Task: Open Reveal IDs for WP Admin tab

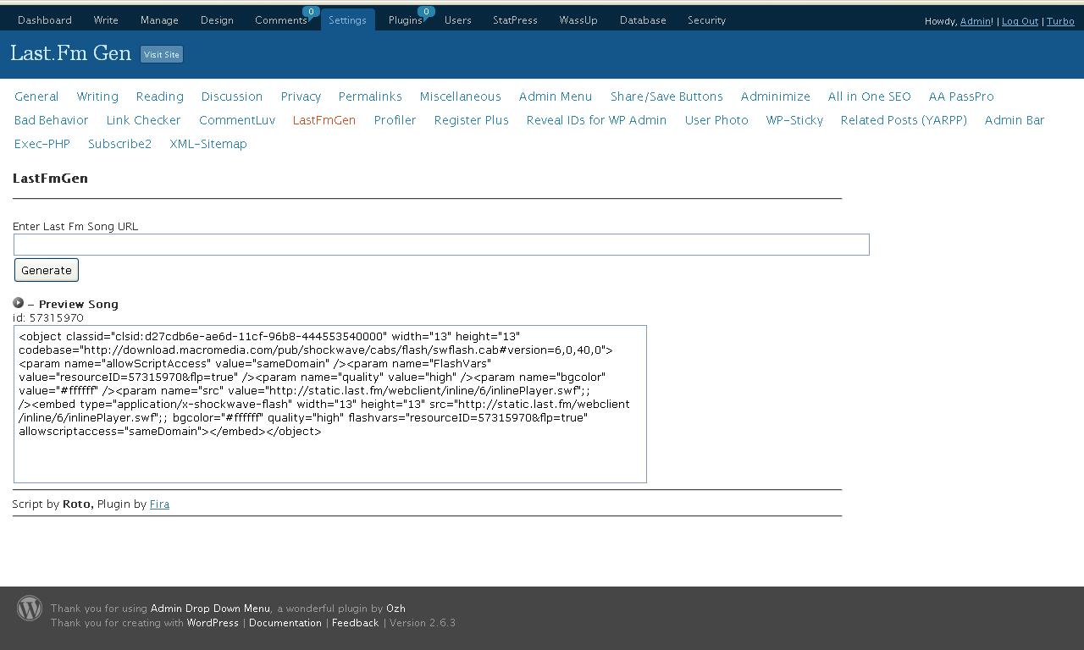Action: pyautogui.click(x=597, y=120)
